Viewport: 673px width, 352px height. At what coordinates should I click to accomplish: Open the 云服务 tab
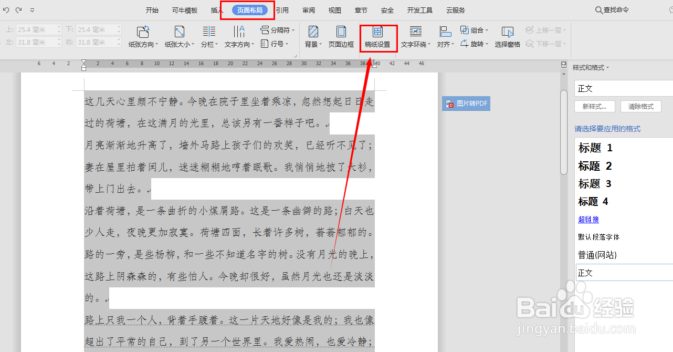[456, 10]
